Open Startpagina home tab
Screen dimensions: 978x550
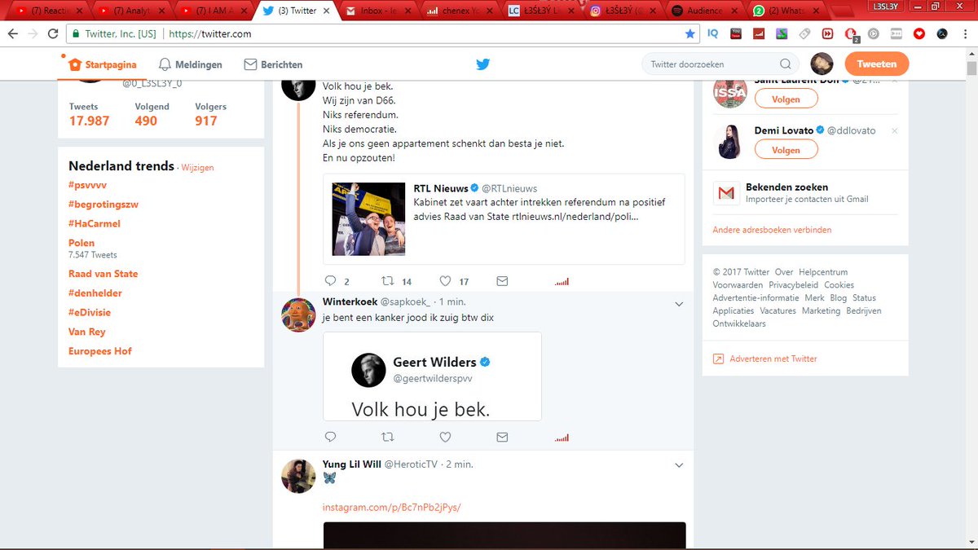pyautogui.click(x=102, y=64)
